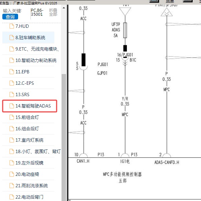
Task: Click the document icon beside 12.C-EPS
Action: (x=12, y=83)
